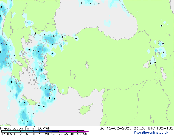
Task: Pick the magenta legend swatch above 45
Action: point(80,131)
